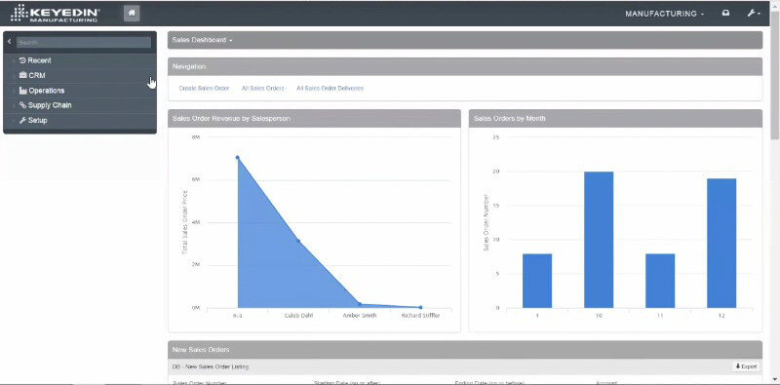780x385 pixels.
Task: Click the KeyedIn Manufacturing logo
Action: click(x=55, y=14)
